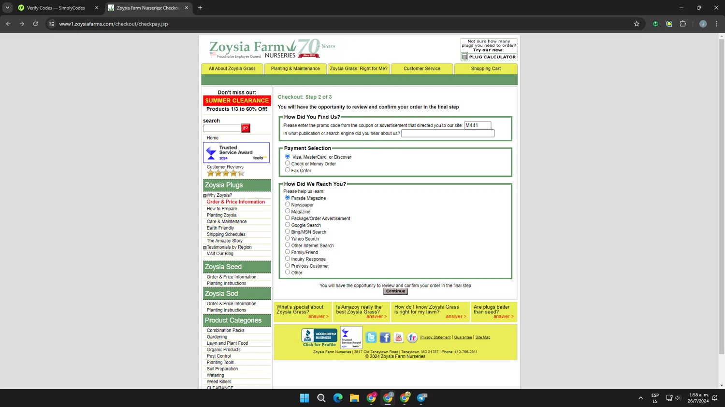Launch Microsoft Edge from taskbar
This screenshot has width=725, height=407.
(338, 398)
